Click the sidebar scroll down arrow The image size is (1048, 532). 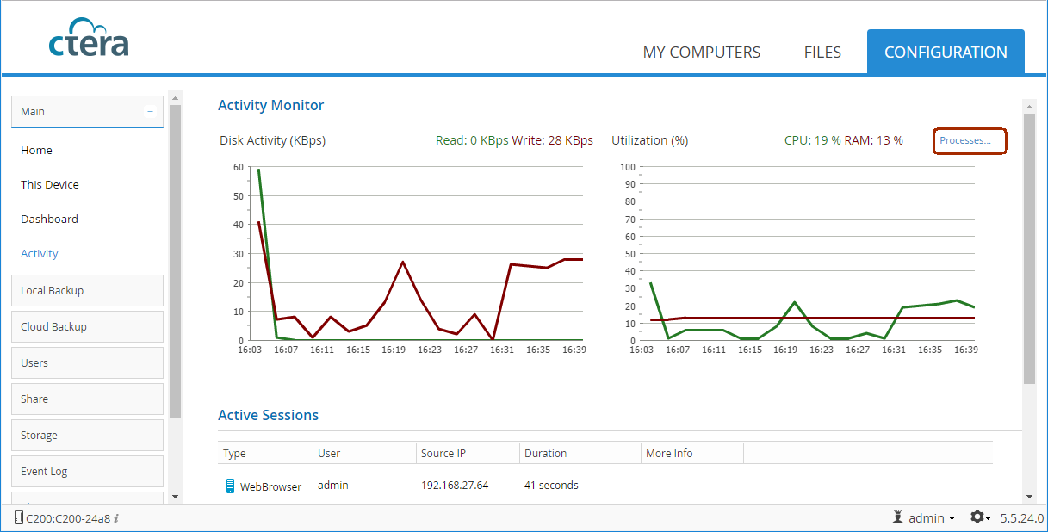[176, 497]
